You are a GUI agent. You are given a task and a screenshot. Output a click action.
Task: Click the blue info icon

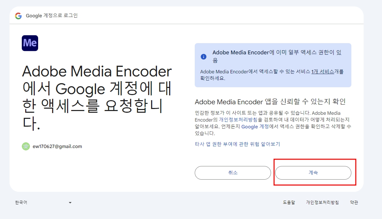tap(203, 57)
